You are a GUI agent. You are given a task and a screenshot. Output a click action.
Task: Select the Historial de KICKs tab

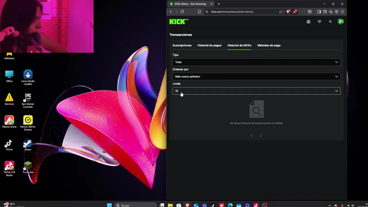(x=239, y=45)
